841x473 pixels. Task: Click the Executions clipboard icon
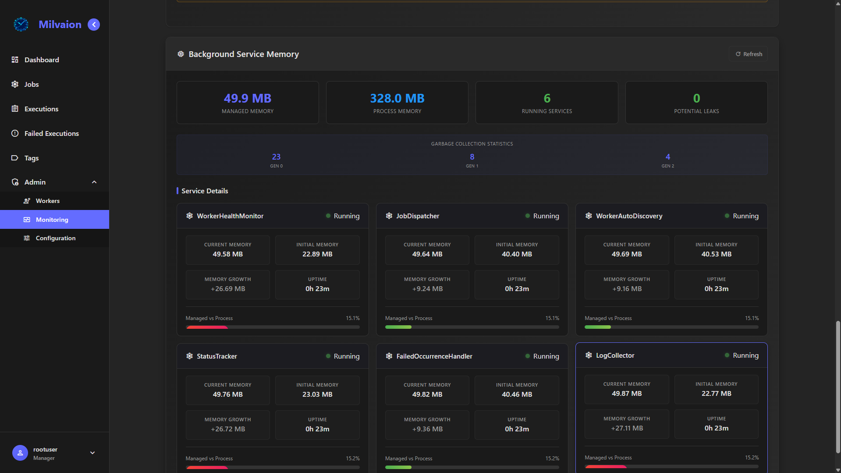(x=15, y=109)
